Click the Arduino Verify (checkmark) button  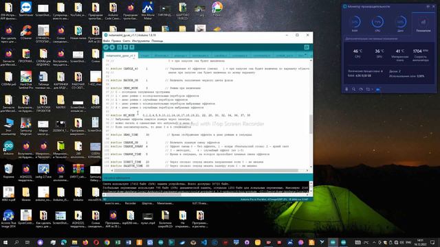coord(106,47)
